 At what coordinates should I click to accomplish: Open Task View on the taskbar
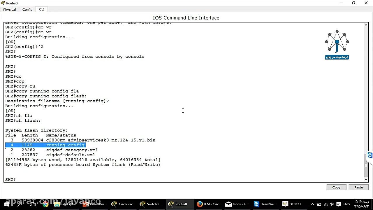click(33, 204)
